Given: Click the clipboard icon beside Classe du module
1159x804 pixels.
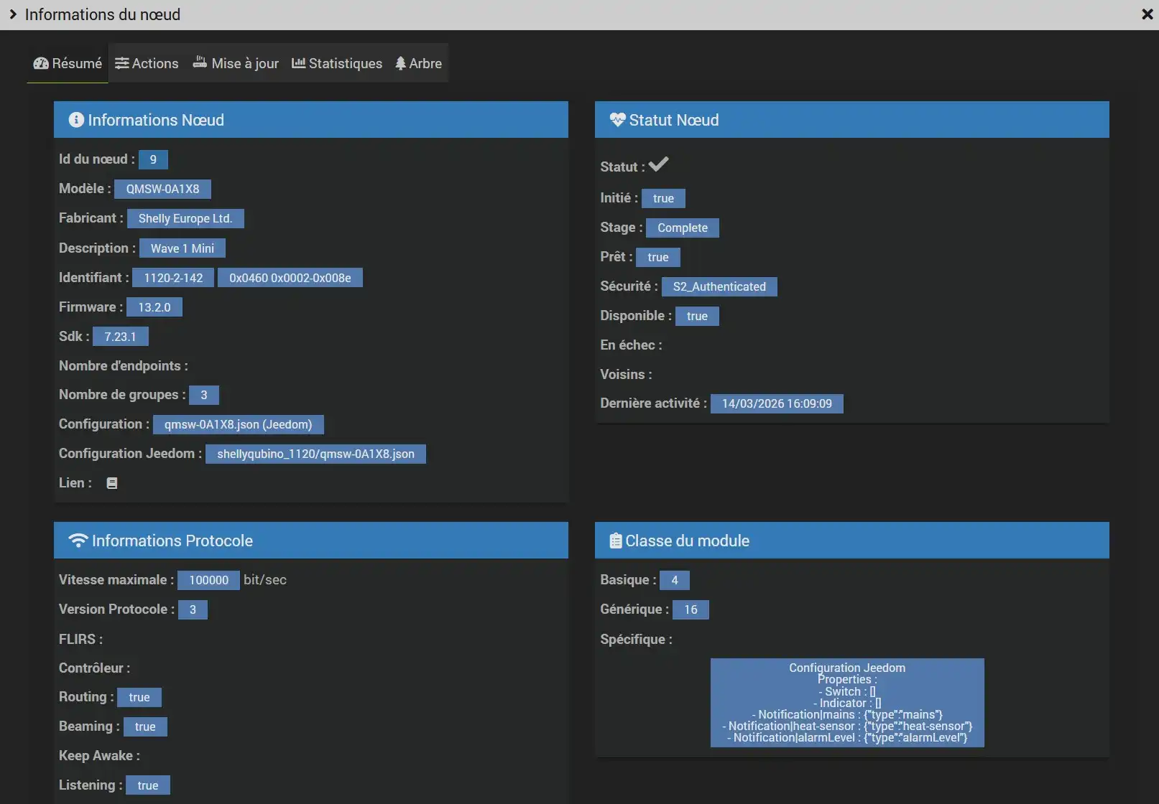Looking at the screenshot, I should pyautogui.click(x=615, y=541).
